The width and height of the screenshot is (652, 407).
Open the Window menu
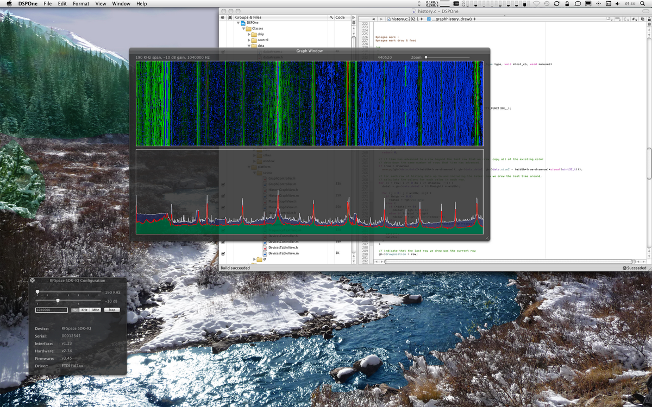pyautogui.click(x=121, y=3)
